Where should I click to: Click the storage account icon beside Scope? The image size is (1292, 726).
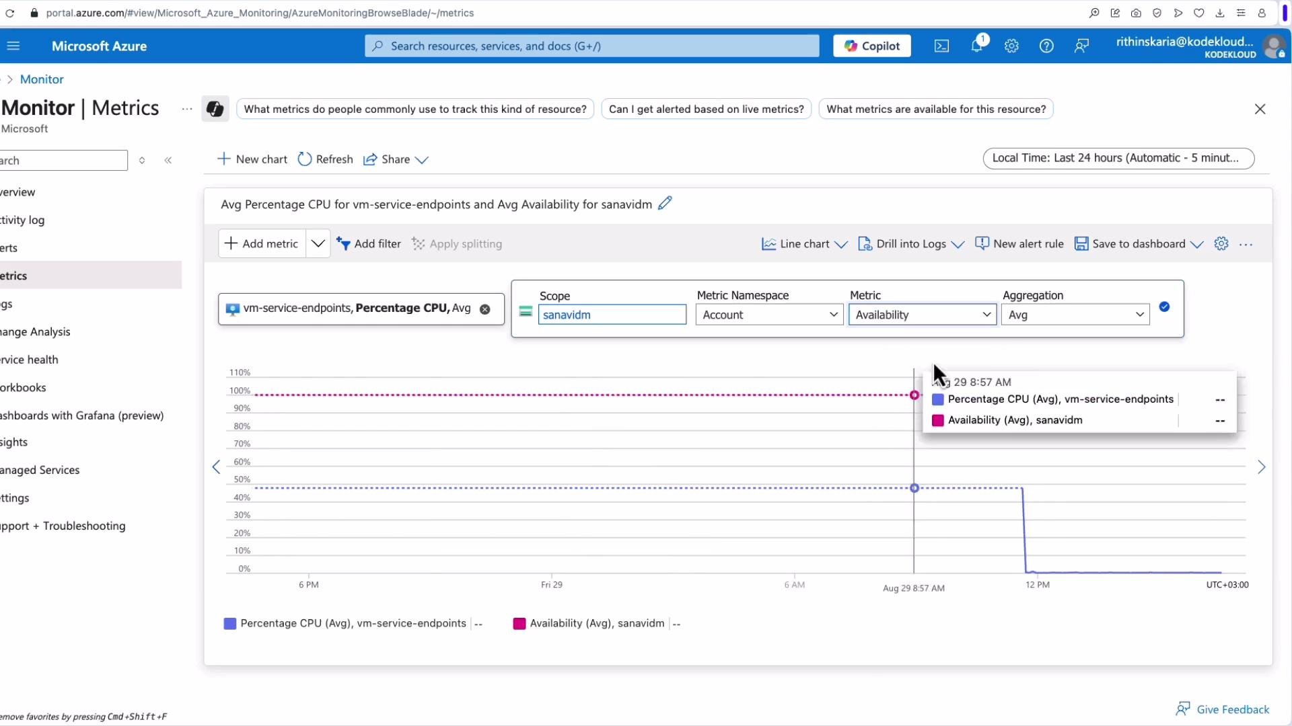(x=526, y=312)
